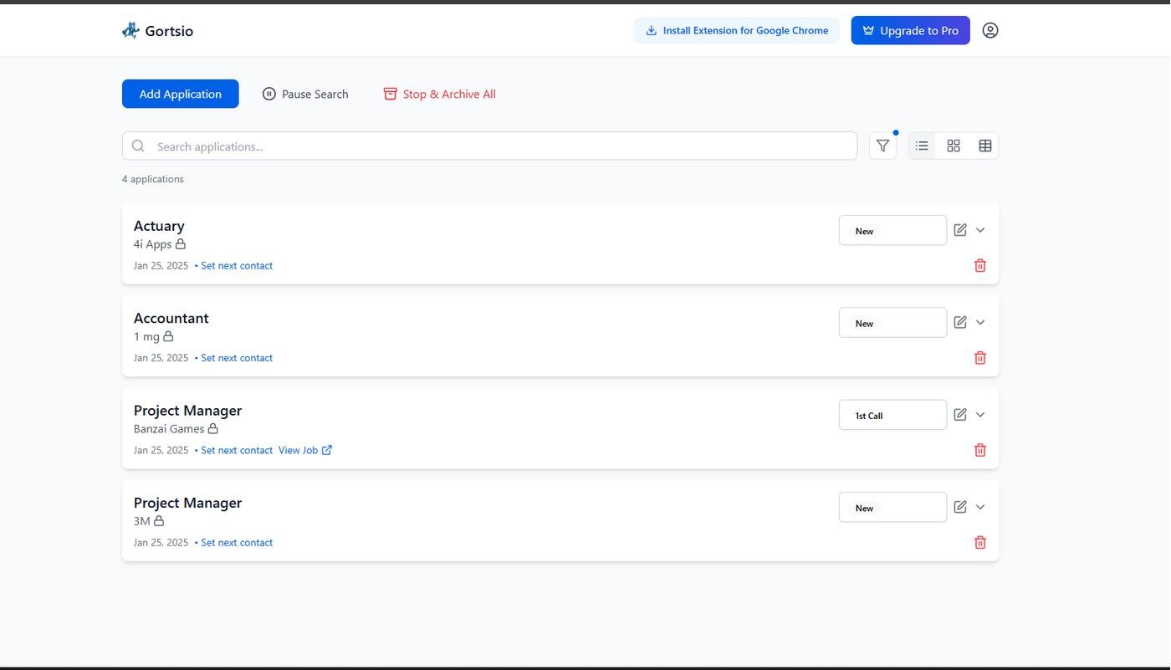Open View Job link for Banzai Games
Viewport: 1171px width, 670px height.
pos(304,451)
